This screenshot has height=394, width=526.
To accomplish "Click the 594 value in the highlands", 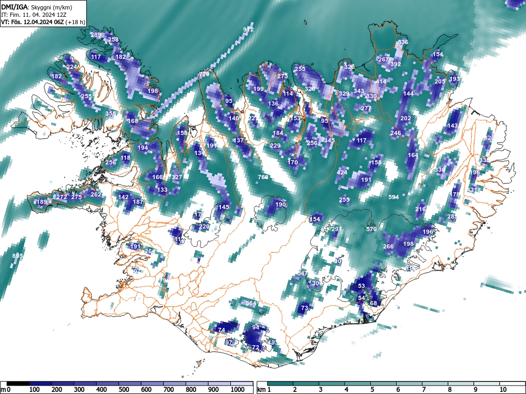I will click(x=393, y=197).
